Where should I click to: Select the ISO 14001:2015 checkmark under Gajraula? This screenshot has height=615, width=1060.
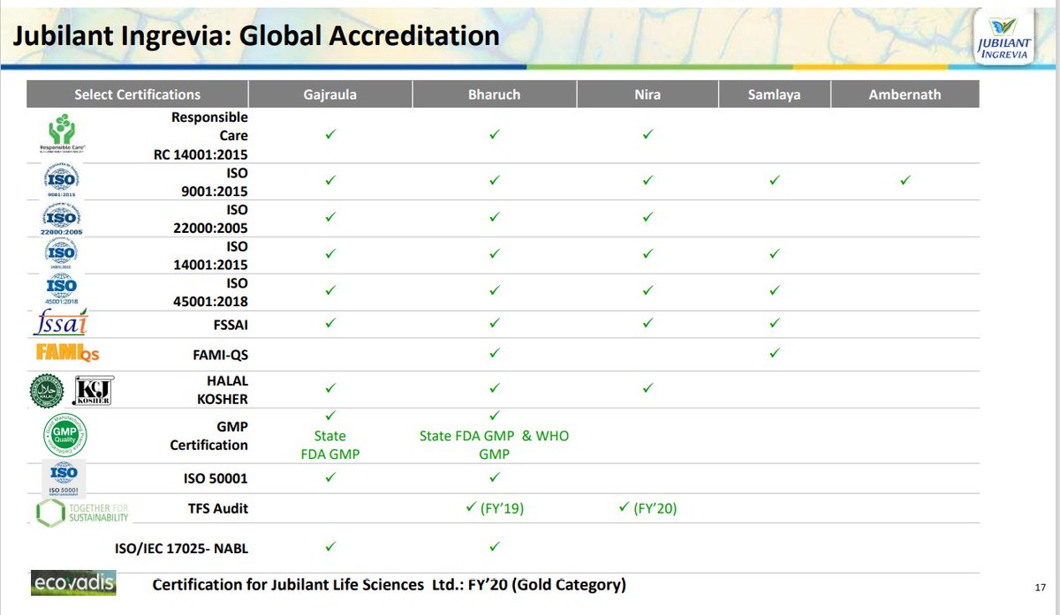click(329, 253)
